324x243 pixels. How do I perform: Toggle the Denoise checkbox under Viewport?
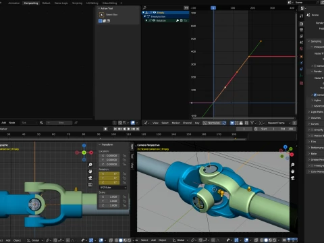[x=315, y=66]
